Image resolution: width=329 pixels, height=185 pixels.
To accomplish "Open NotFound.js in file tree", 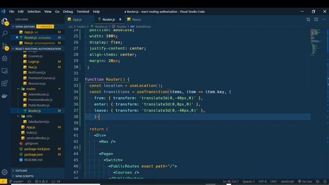I will 38,72.
